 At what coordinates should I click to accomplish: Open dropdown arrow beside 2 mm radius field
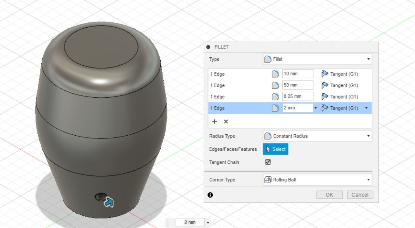[x=316, y=108]
